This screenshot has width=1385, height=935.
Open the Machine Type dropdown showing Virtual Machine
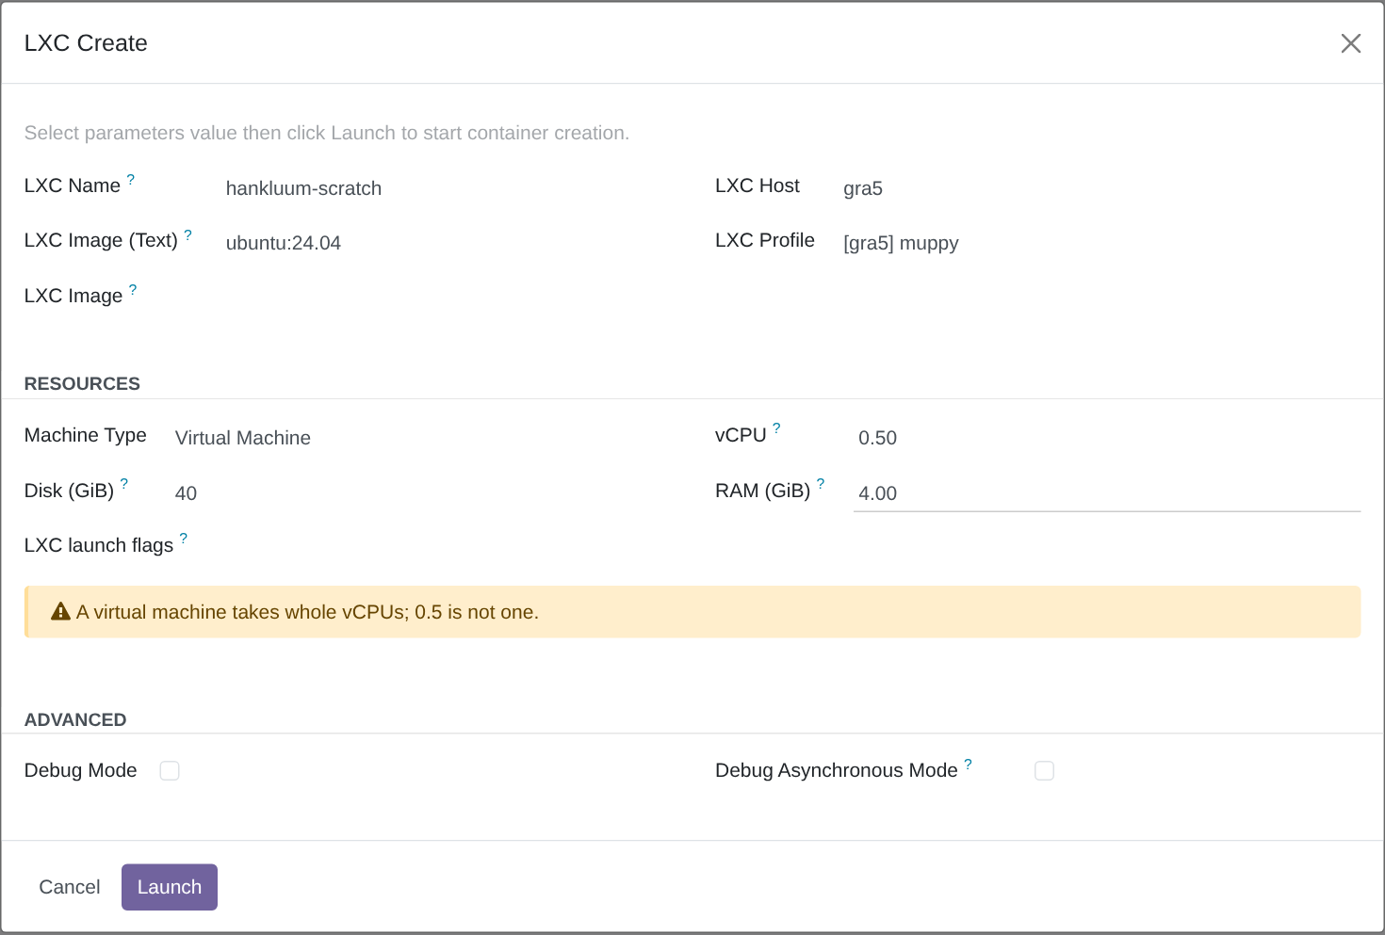click(421, 438)
